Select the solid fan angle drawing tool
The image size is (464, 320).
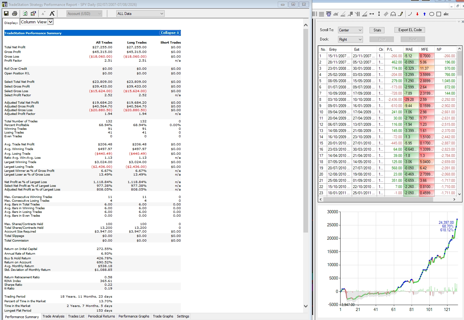tap(365, 14)
